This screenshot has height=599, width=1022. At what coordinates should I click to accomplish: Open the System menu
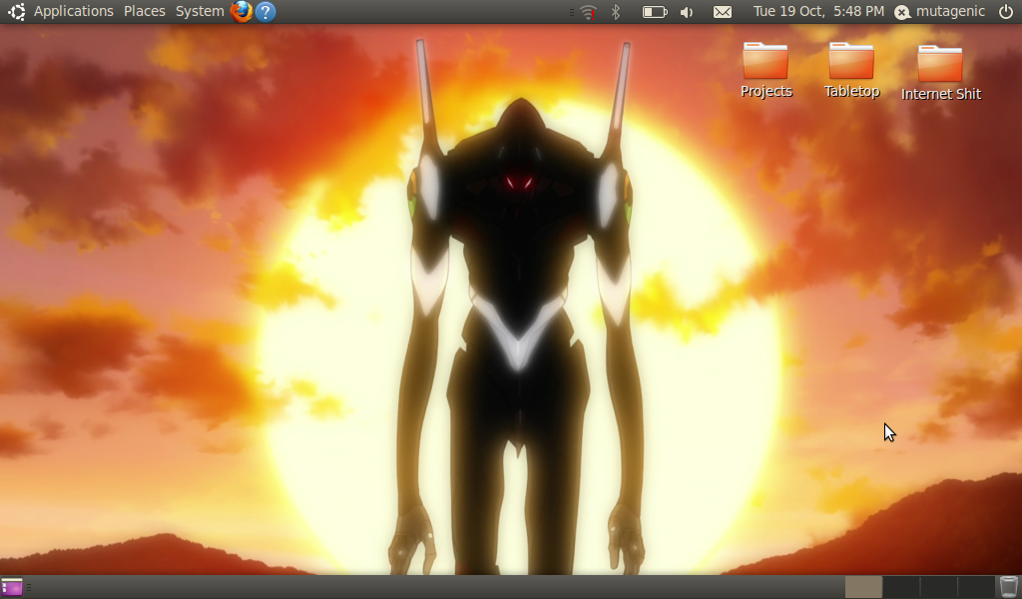click(200, 12)
